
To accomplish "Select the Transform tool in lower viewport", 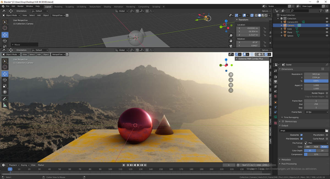I will click(x=5, y=92).
